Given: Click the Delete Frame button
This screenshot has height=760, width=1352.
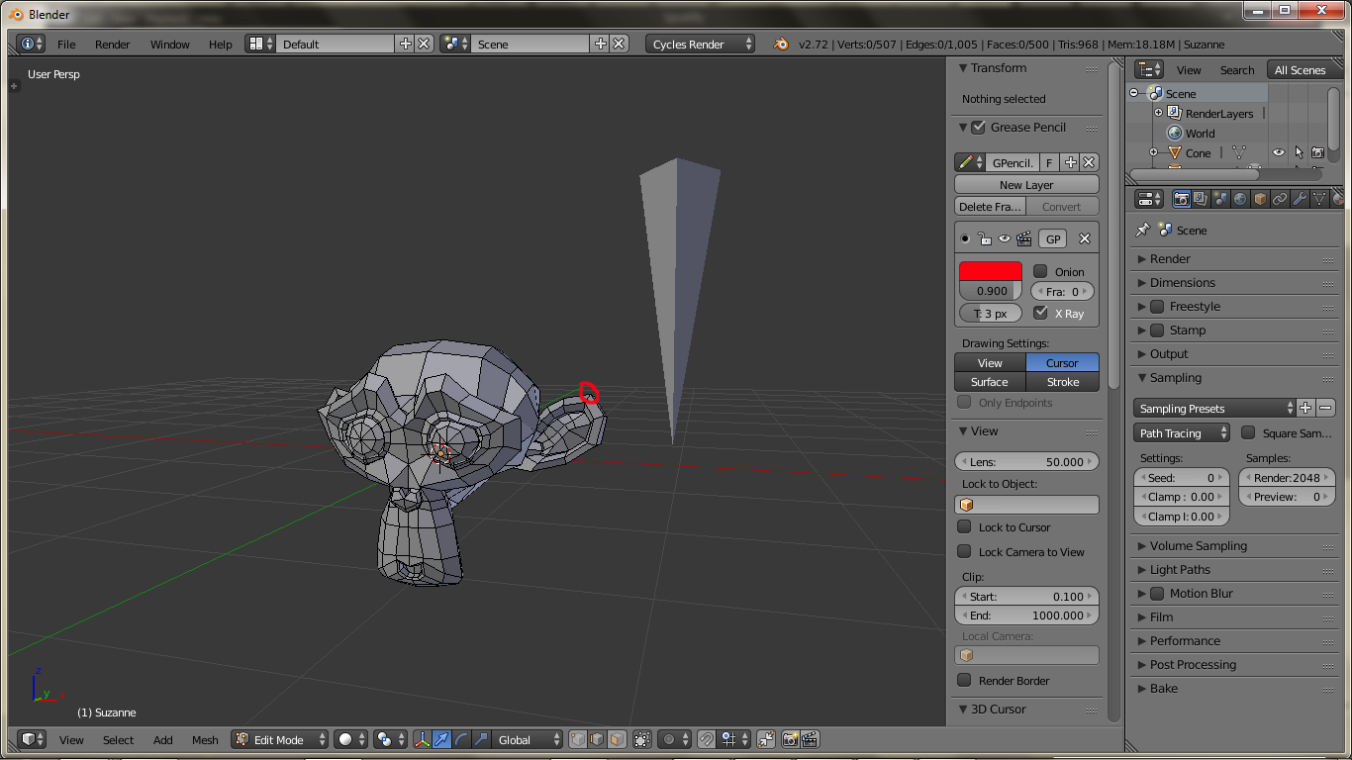Looking at the screenshot, I should [990, 207].
